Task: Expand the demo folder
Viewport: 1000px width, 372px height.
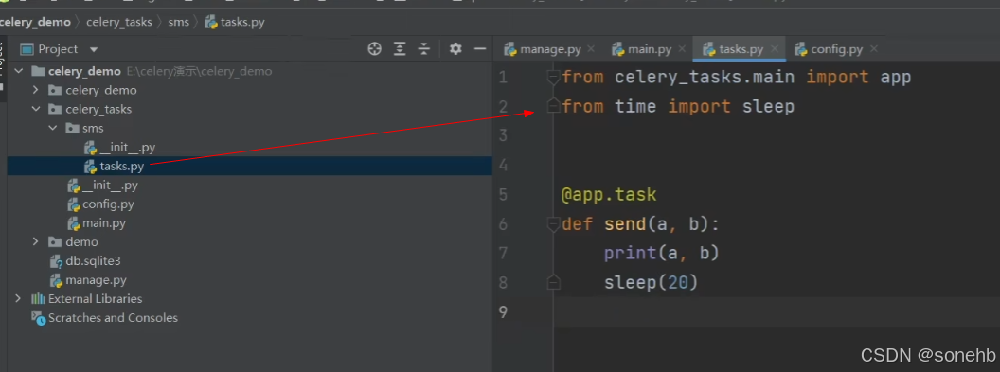Action: [36, 242]
